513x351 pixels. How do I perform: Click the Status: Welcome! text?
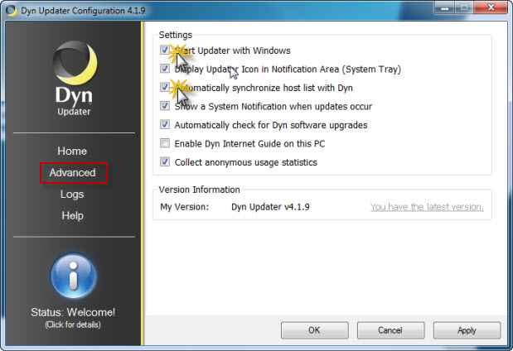point(73,312)
